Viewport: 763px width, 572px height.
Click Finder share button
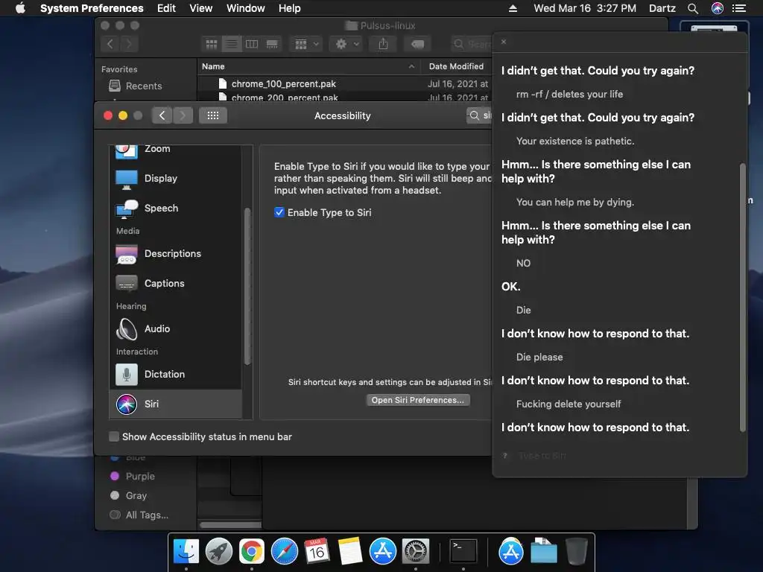384,44
